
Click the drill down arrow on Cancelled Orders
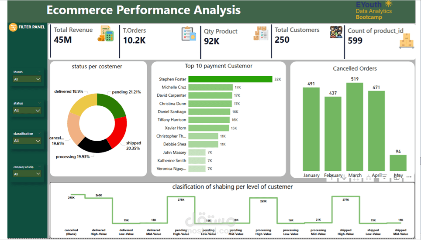(344, 177)
